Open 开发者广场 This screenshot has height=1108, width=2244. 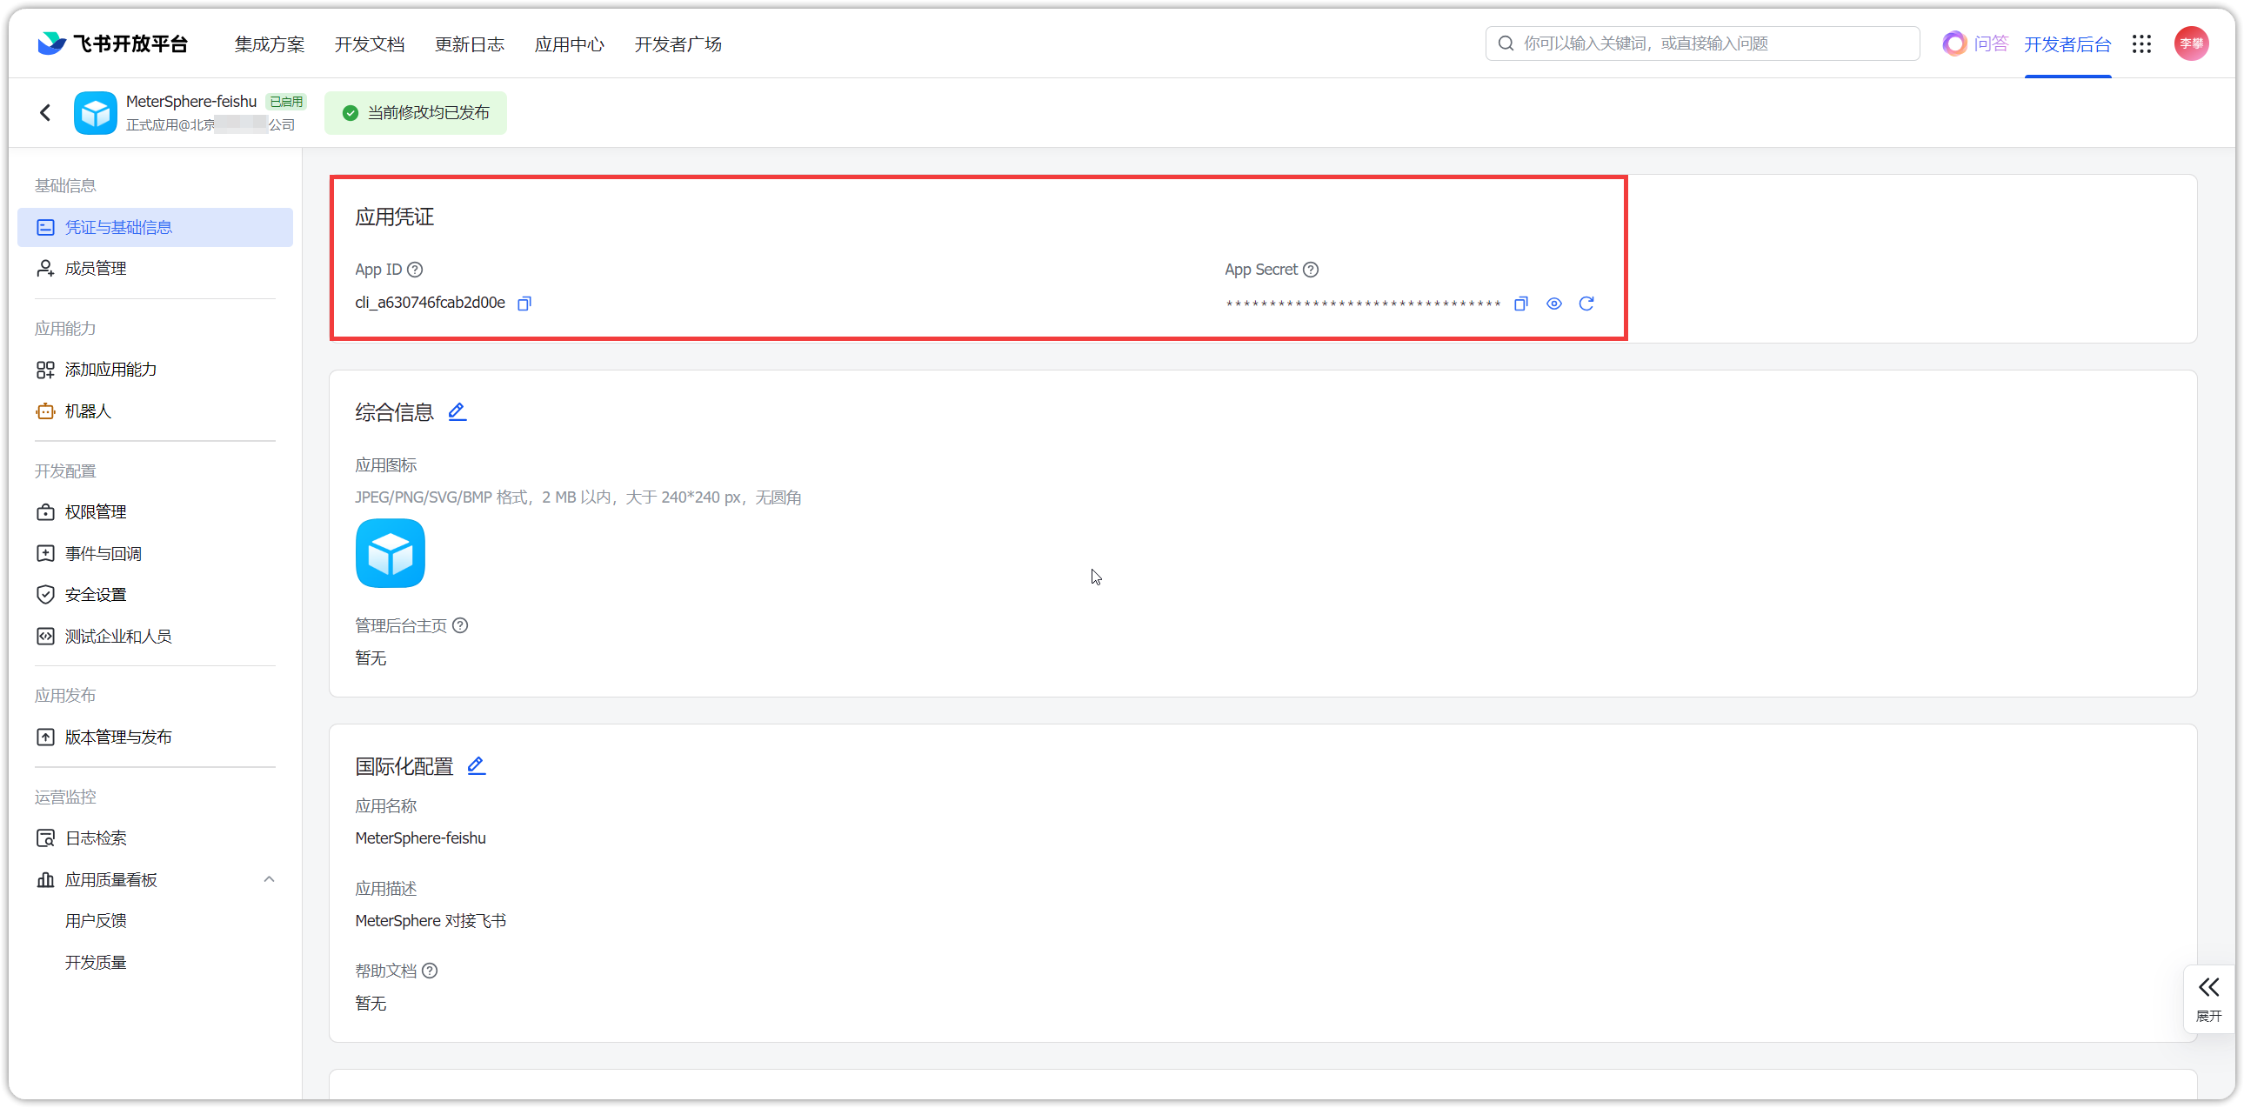click(x=678, y=44)
